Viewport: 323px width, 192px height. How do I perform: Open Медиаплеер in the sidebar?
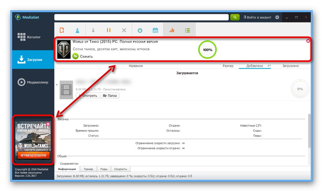[33, 82]
